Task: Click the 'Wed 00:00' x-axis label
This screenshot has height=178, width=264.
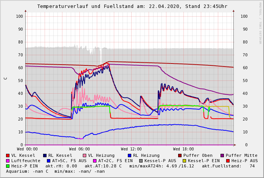Action: point(27,149)
